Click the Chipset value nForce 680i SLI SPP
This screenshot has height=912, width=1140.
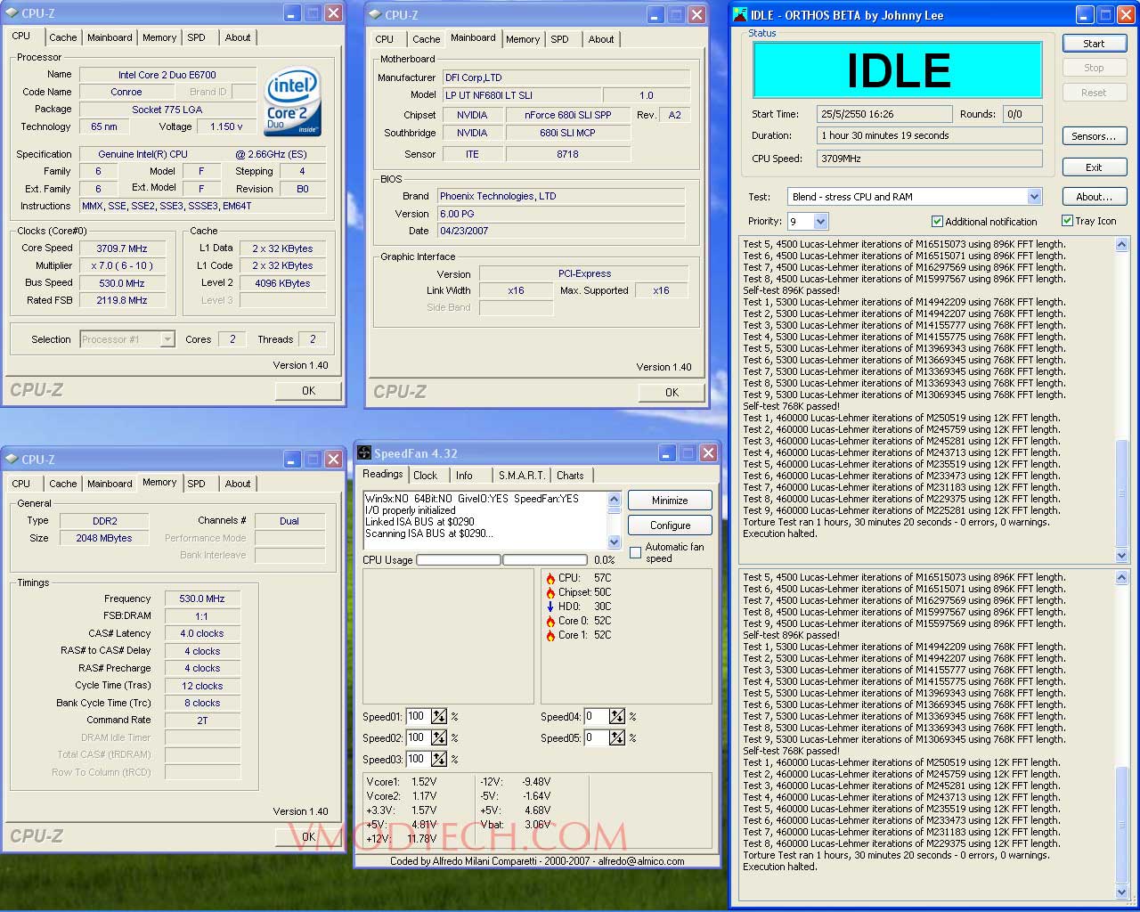pyautogui.click(x=567, y=115)
